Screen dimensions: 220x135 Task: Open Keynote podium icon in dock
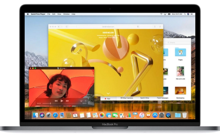[135, 115]
